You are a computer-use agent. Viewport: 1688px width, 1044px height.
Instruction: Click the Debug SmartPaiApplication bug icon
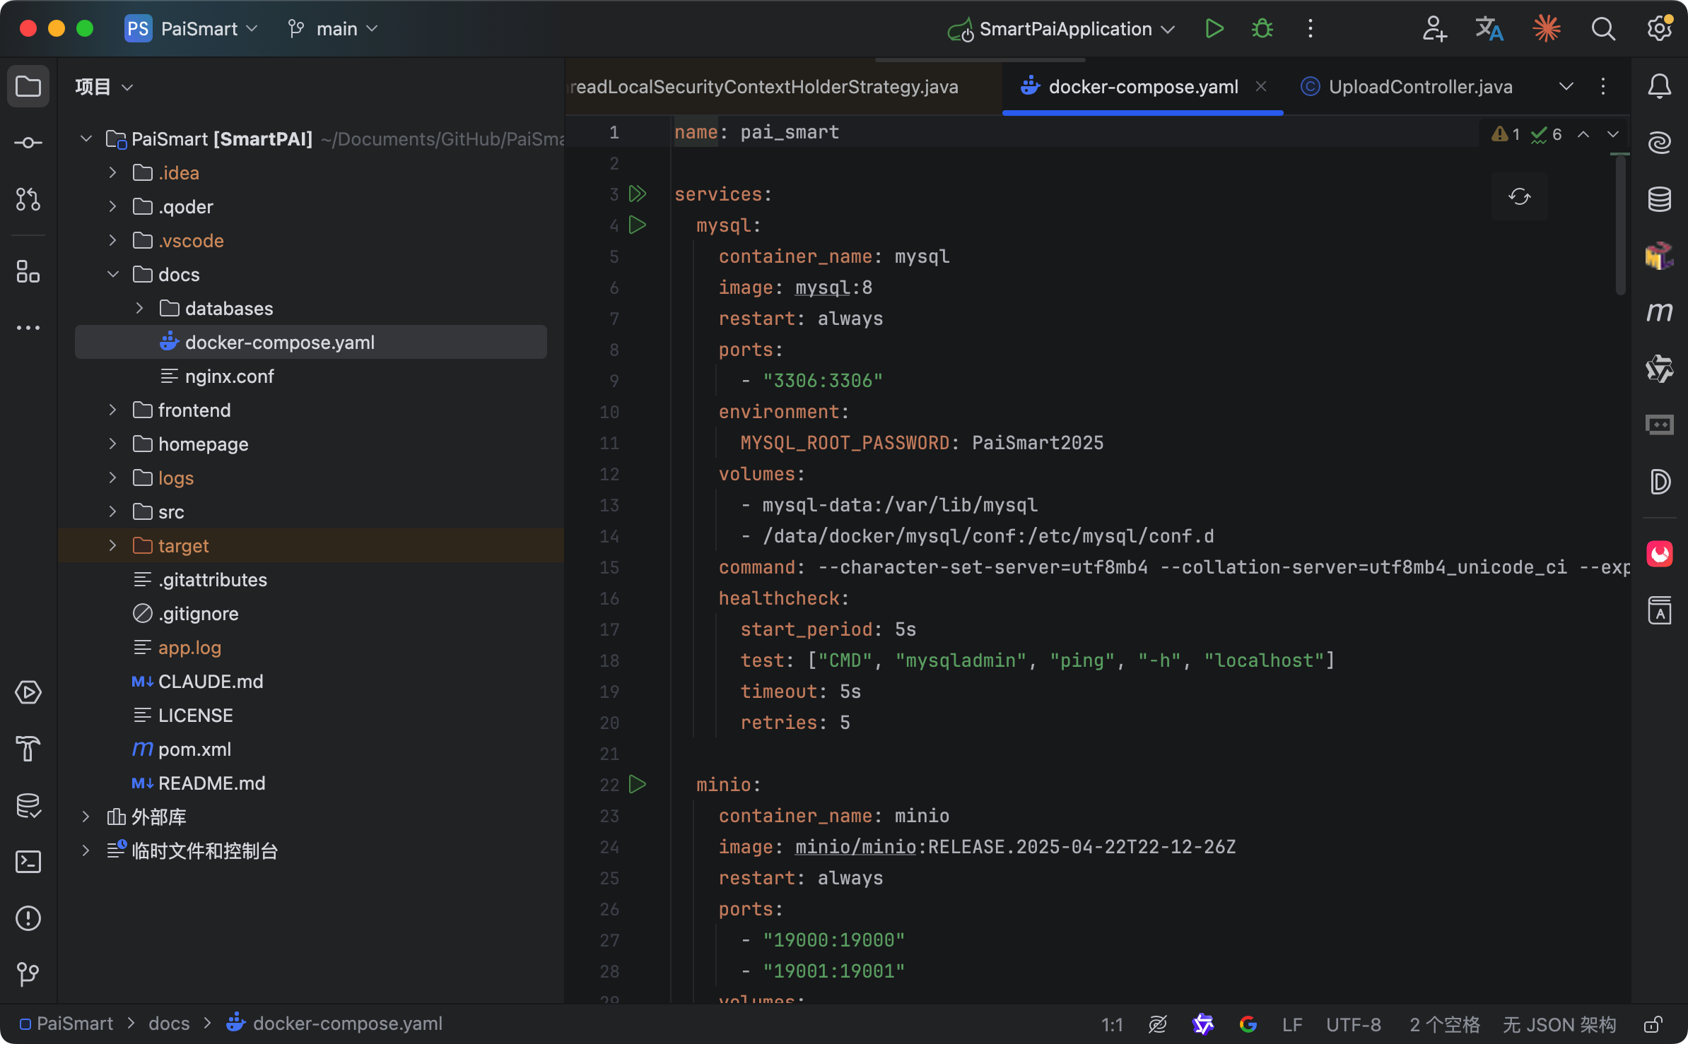click(1262, 29)
